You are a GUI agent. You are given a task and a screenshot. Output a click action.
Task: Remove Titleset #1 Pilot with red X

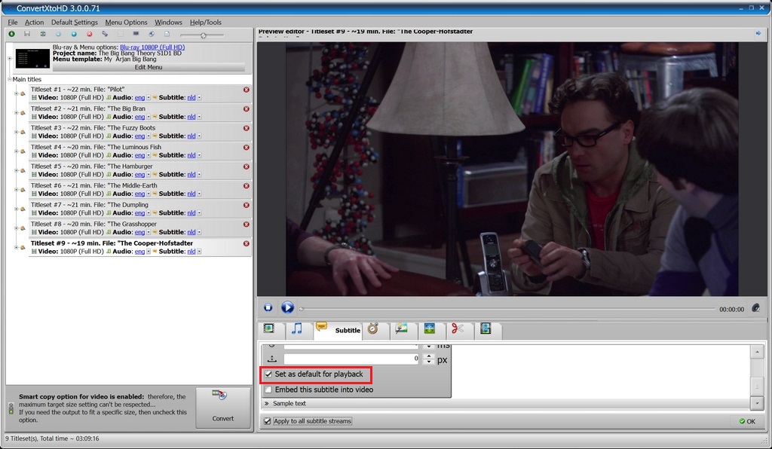pyautogui.click(x=247, y=90)
